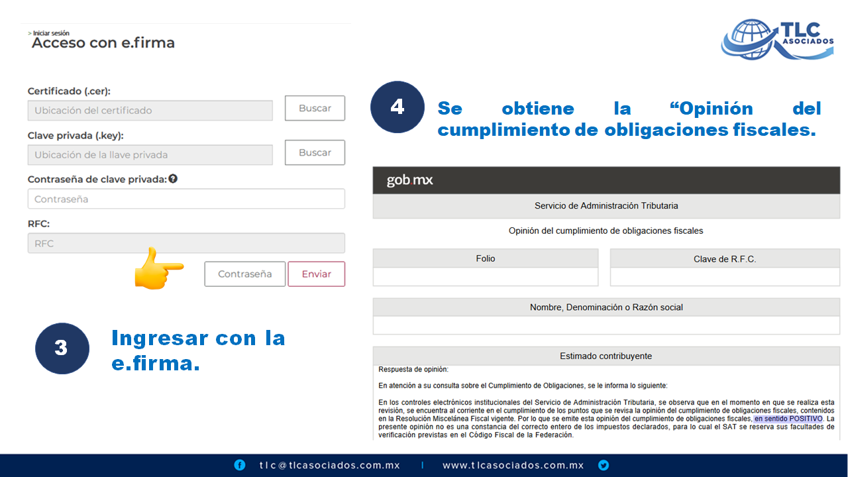
Task: Open the www.tlcasociados.com.mx link
Action: [x=513, y=465]
